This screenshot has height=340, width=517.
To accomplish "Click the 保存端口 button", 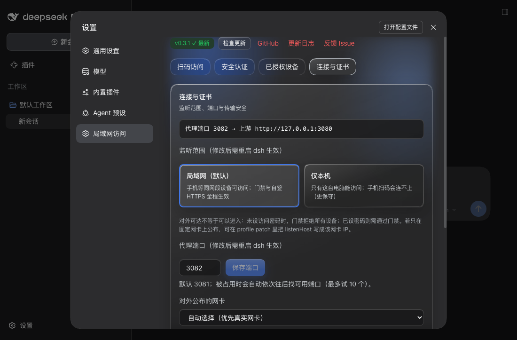I will point(245,268).
